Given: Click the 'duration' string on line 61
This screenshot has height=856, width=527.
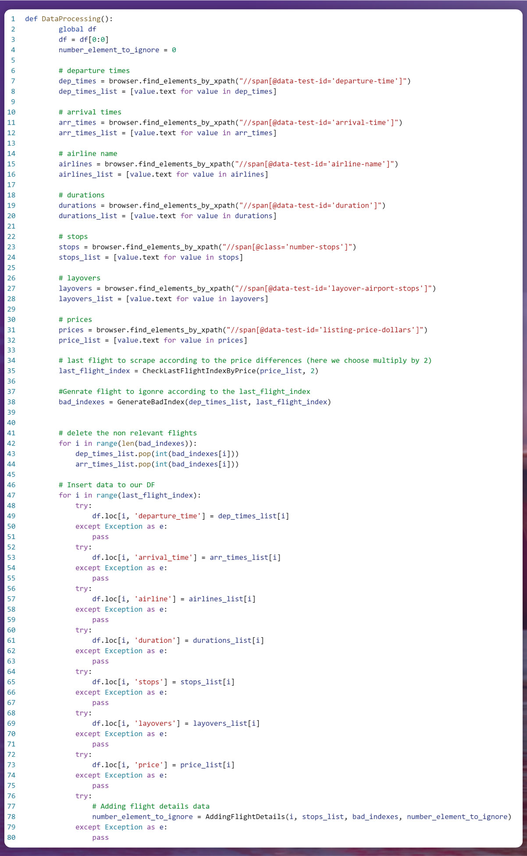Looking at the screenshot, I should point(155,641).
